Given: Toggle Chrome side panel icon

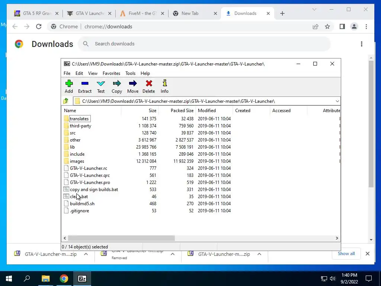Looking at the screenshot, I should tap(342, 26).
